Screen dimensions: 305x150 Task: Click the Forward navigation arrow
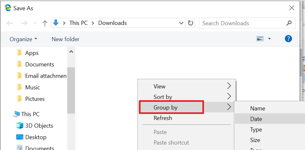[24, 23]
